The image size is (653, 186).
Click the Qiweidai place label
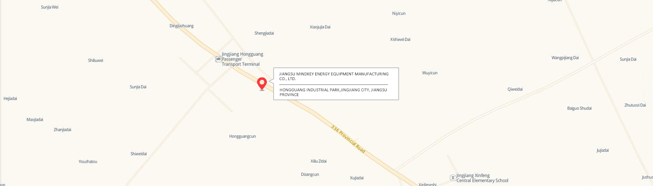(x=515, y=89)
